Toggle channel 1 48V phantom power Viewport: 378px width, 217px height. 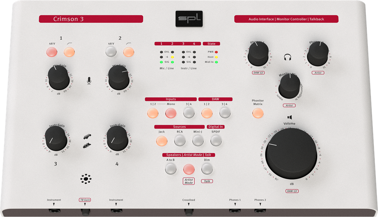pos(51,52)
